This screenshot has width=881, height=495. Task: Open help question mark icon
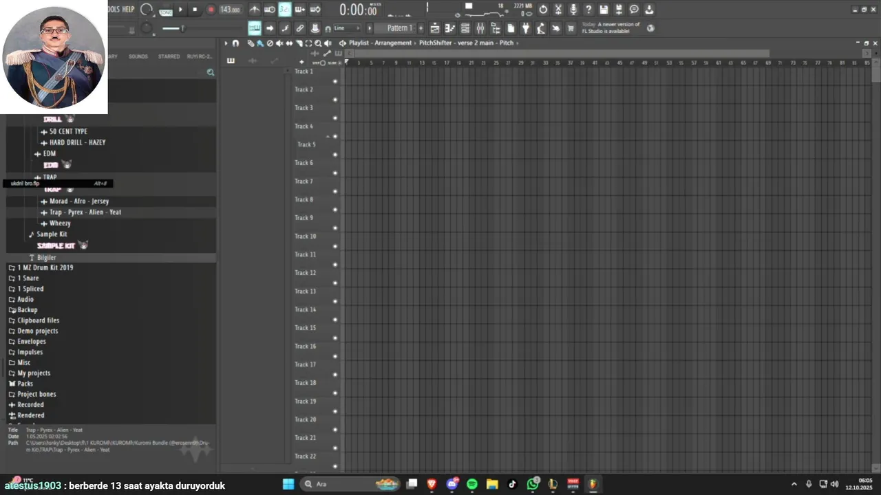pos(588,10)
